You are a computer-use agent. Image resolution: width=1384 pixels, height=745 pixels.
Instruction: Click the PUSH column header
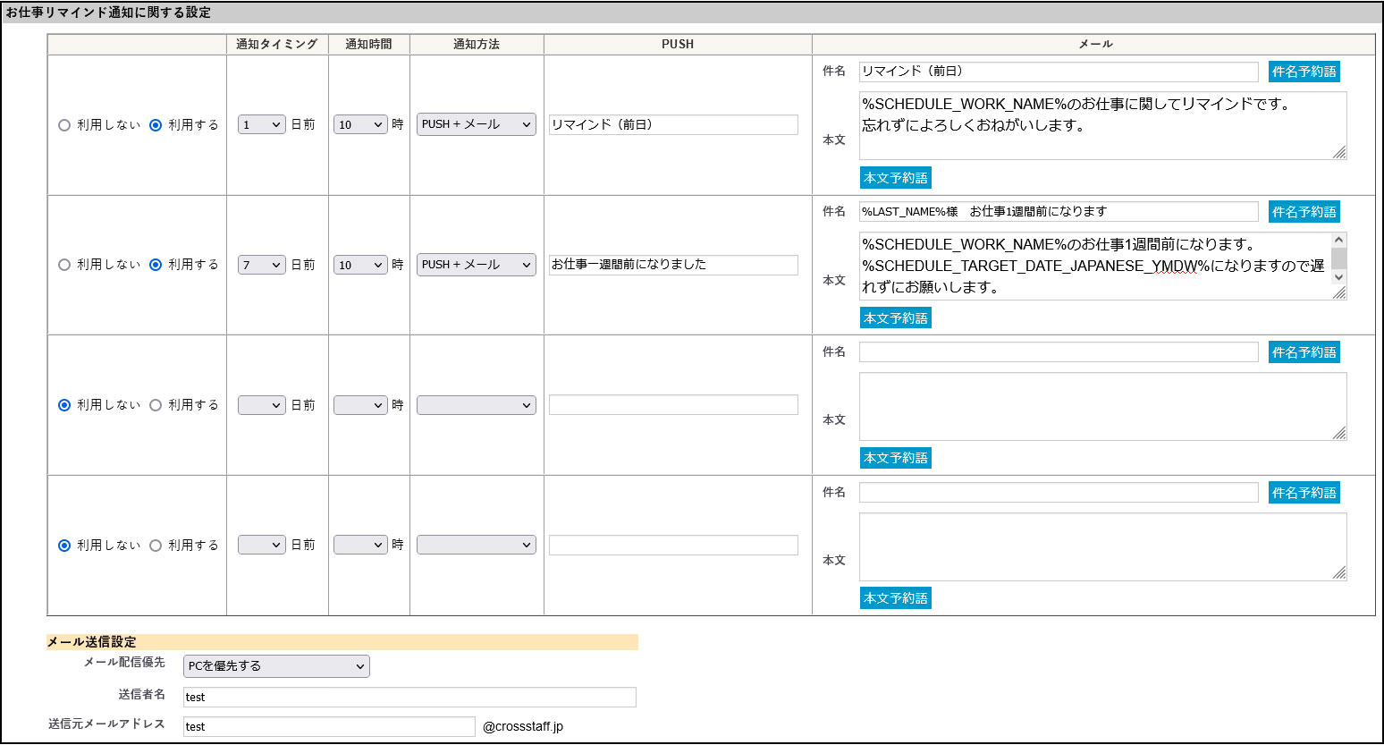[x=678, y=44]
